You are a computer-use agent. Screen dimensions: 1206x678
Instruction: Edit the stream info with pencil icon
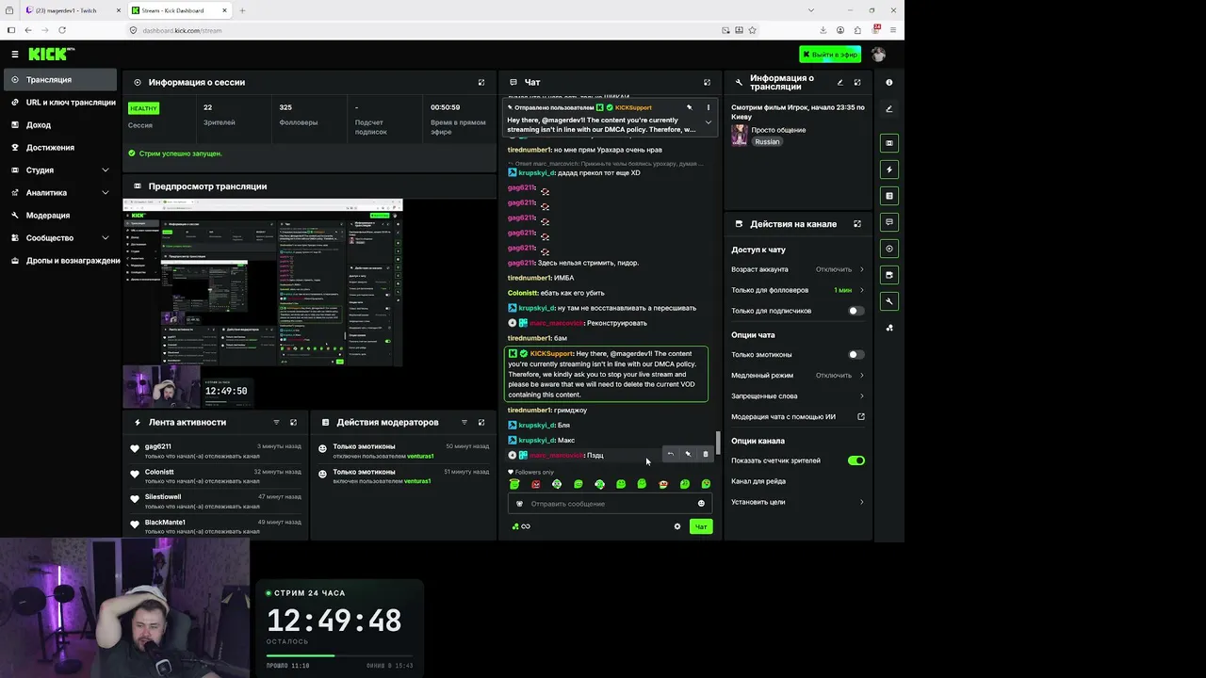click(x=840, y=82)
